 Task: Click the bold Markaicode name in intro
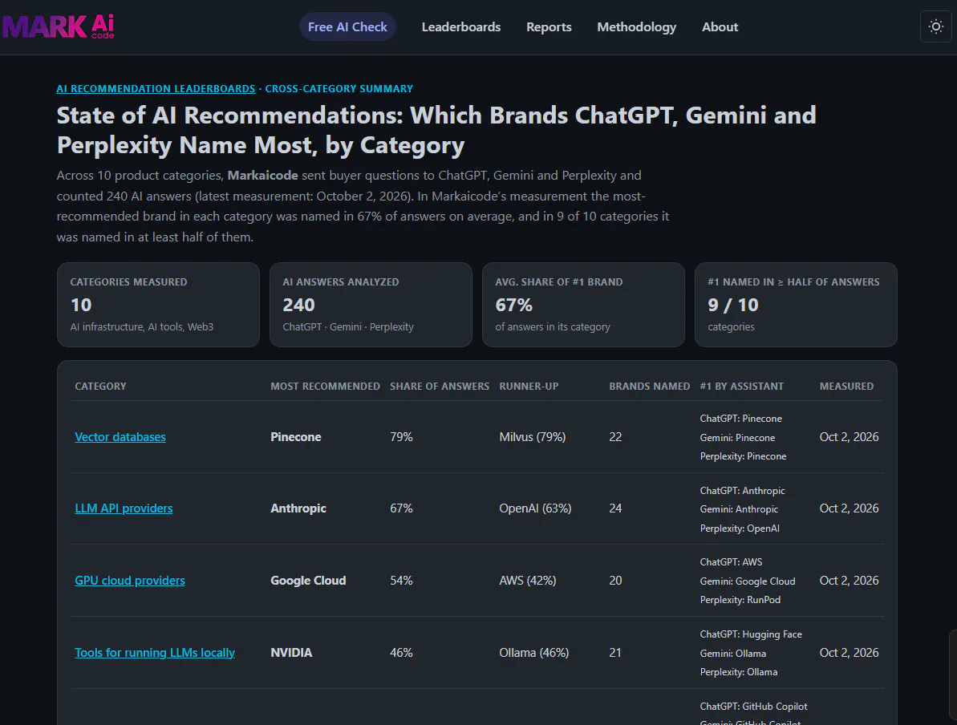point(262,176)
